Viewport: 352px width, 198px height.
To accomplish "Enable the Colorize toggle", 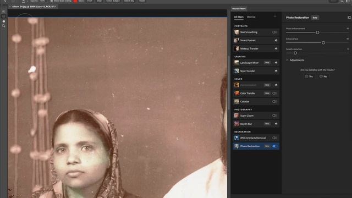I will coord(274,101).
